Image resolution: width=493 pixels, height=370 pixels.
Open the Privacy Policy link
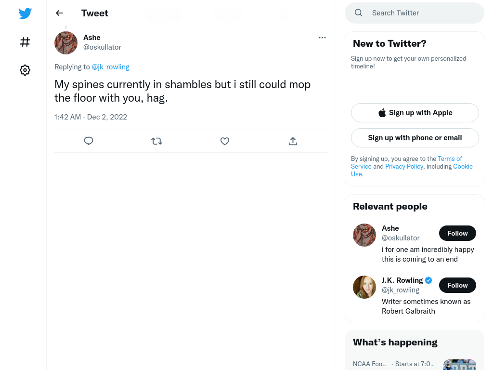pyautogui.click(x=404, y=166)
